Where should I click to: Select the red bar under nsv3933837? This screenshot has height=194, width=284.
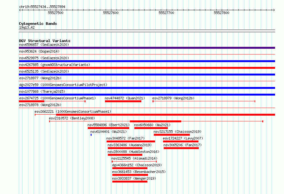point(130,182)
